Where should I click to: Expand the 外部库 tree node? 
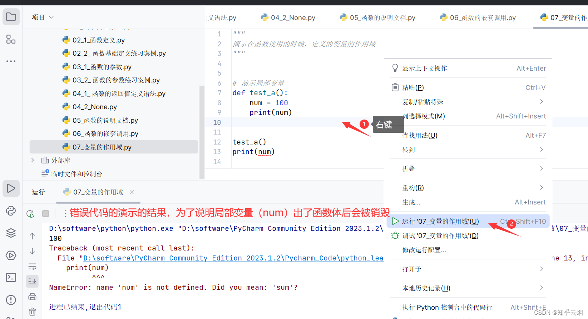click(33, 160)
